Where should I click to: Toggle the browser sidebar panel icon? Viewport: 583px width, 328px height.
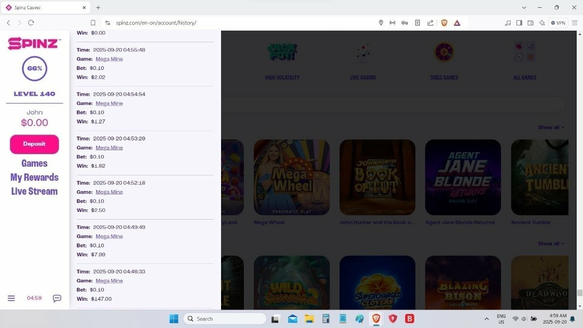coord(519,23)
